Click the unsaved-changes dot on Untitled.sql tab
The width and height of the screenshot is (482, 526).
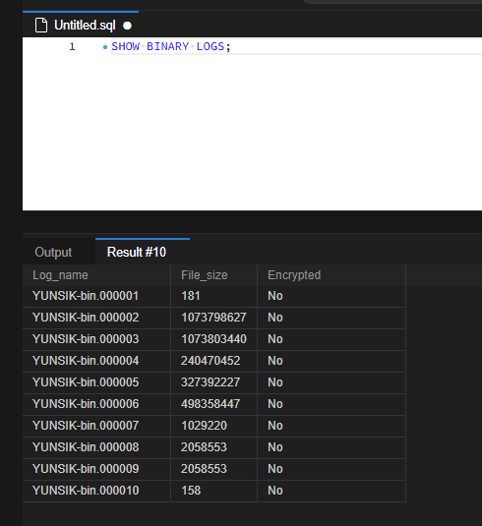click(x=127, y=26)
